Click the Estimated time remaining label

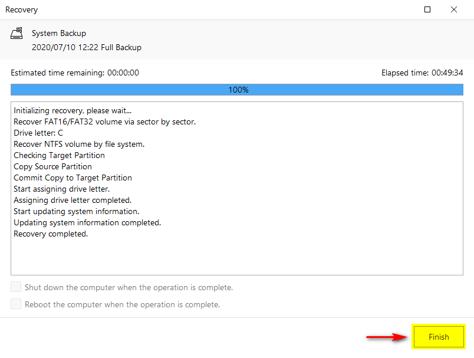(x=75, y=73)
